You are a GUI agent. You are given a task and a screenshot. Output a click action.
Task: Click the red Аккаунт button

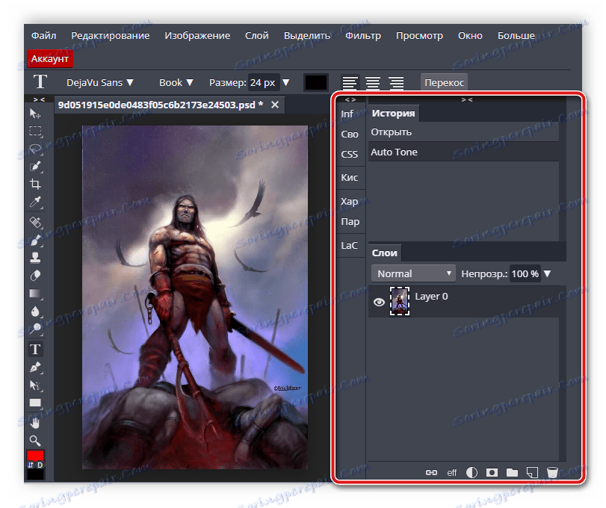click(x=49, y=58)
